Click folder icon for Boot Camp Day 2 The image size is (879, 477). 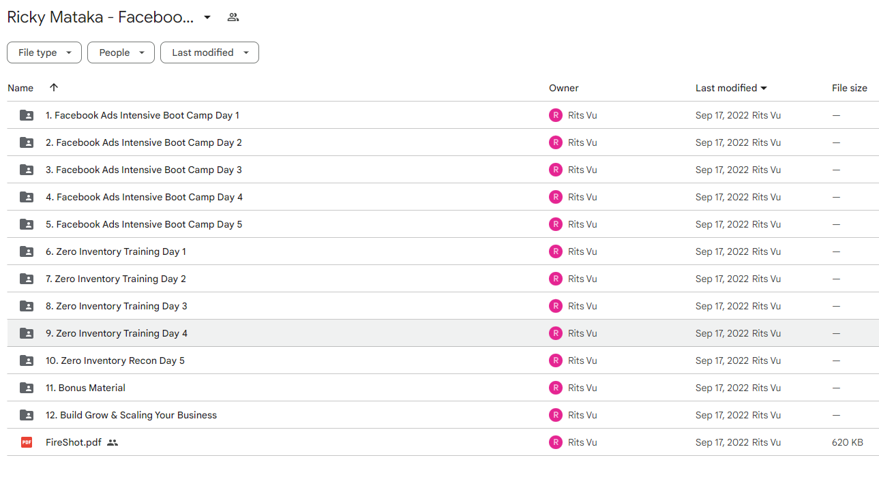27,142
